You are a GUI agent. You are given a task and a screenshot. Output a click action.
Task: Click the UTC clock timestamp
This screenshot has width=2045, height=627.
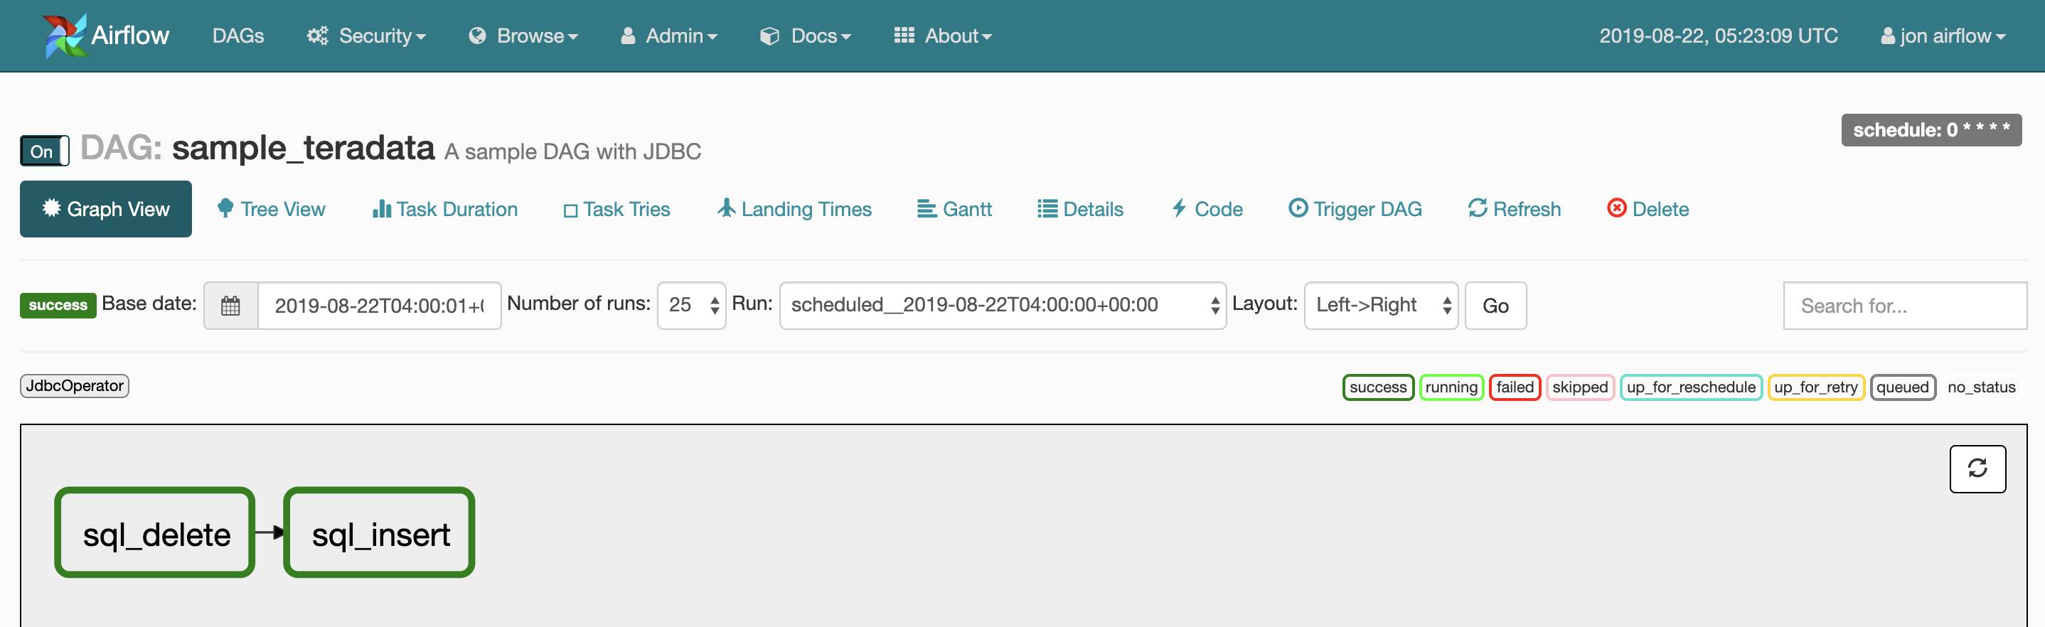(1718, 36)
